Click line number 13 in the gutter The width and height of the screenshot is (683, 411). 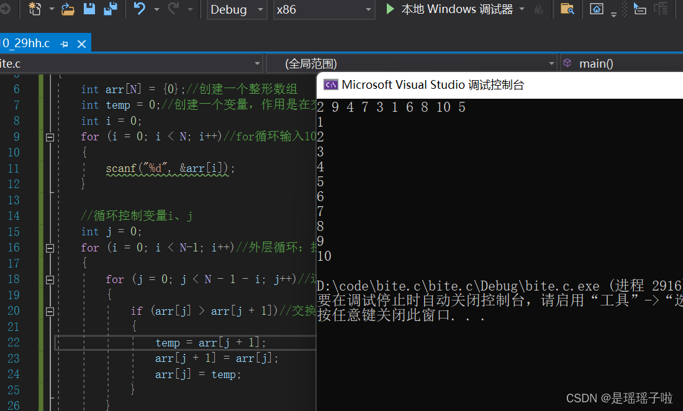tap(14, 200)
